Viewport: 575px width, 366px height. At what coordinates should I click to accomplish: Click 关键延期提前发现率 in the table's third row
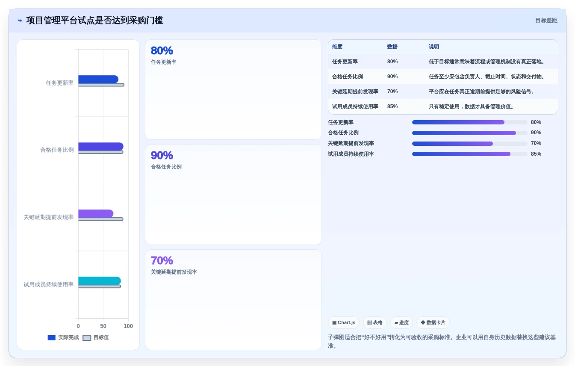point(355,91)
